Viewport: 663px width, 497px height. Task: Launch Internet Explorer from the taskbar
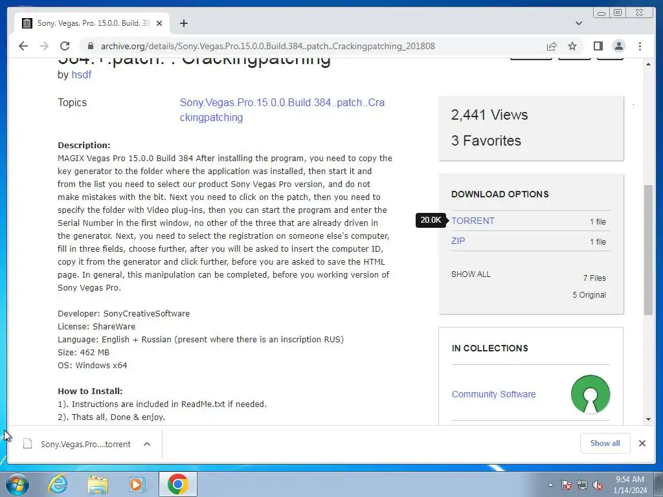click(x=58, y=484)
